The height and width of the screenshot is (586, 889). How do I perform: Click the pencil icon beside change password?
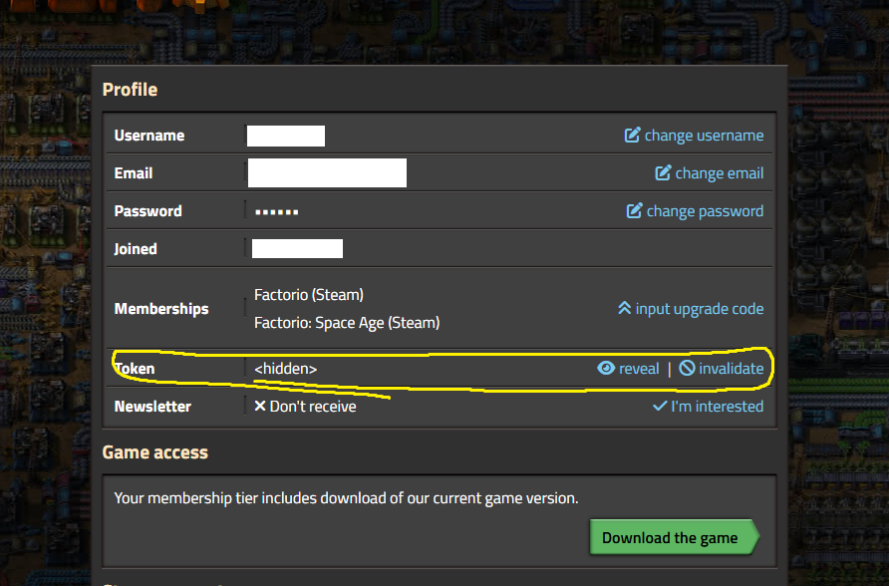click(x=635, y=211)
